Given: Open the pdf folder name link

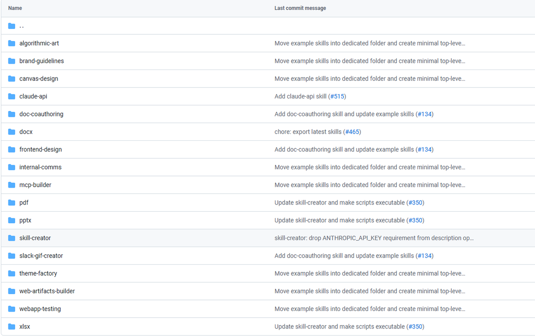Looking at the screenshot, I should point(24,203).
